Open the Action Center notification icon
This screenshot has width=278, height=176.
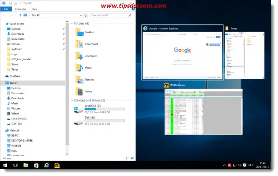click(x=245, y=165)
